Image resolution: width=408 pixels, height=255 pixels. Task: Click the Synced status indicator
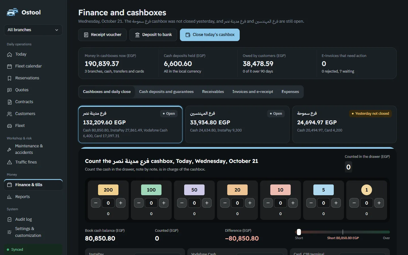33,250
